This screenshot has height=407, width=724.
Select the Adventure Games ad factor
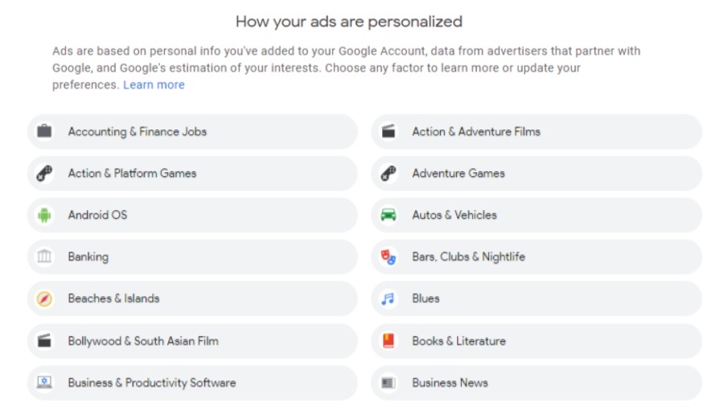(459, 173)
